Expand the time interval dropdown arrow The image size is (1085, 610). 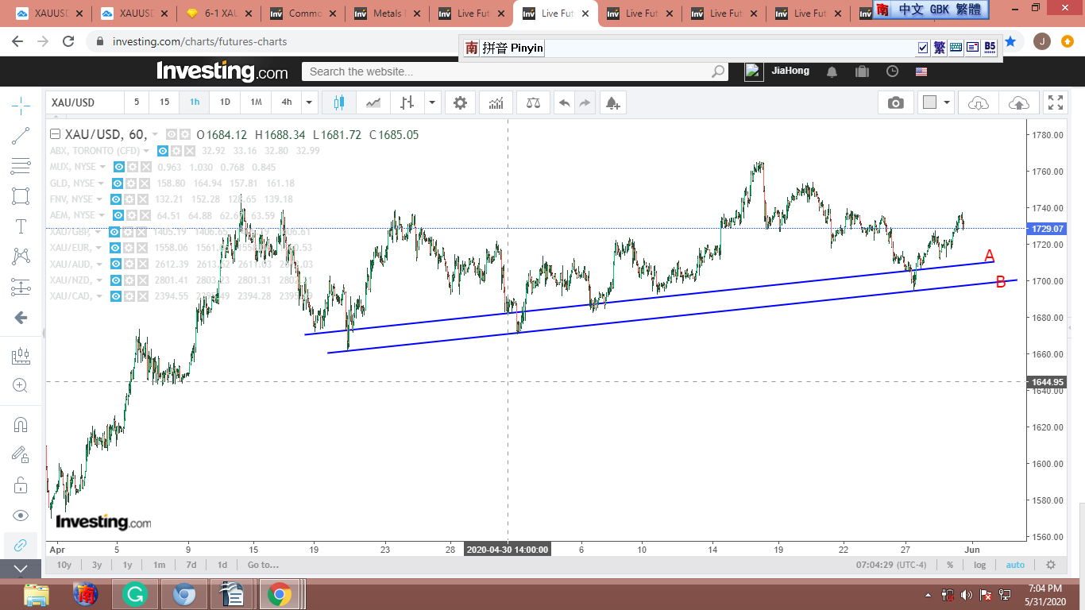(310, 102)
